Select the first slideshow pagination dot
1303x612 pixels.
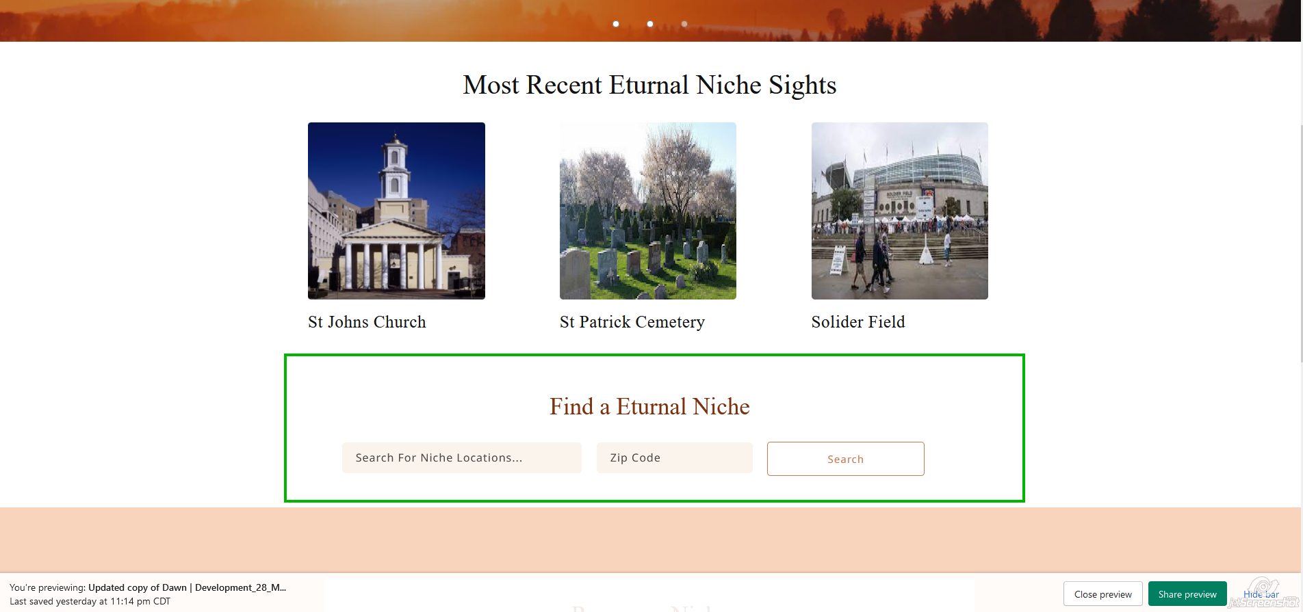coord(616,24)
